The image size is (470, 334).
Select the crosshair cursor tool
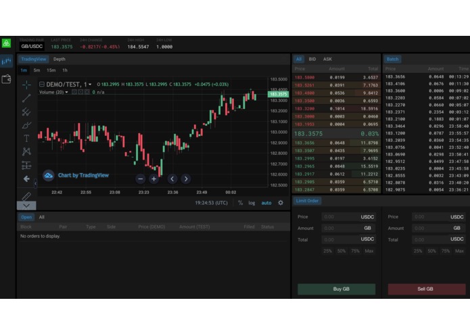[26, 85]
